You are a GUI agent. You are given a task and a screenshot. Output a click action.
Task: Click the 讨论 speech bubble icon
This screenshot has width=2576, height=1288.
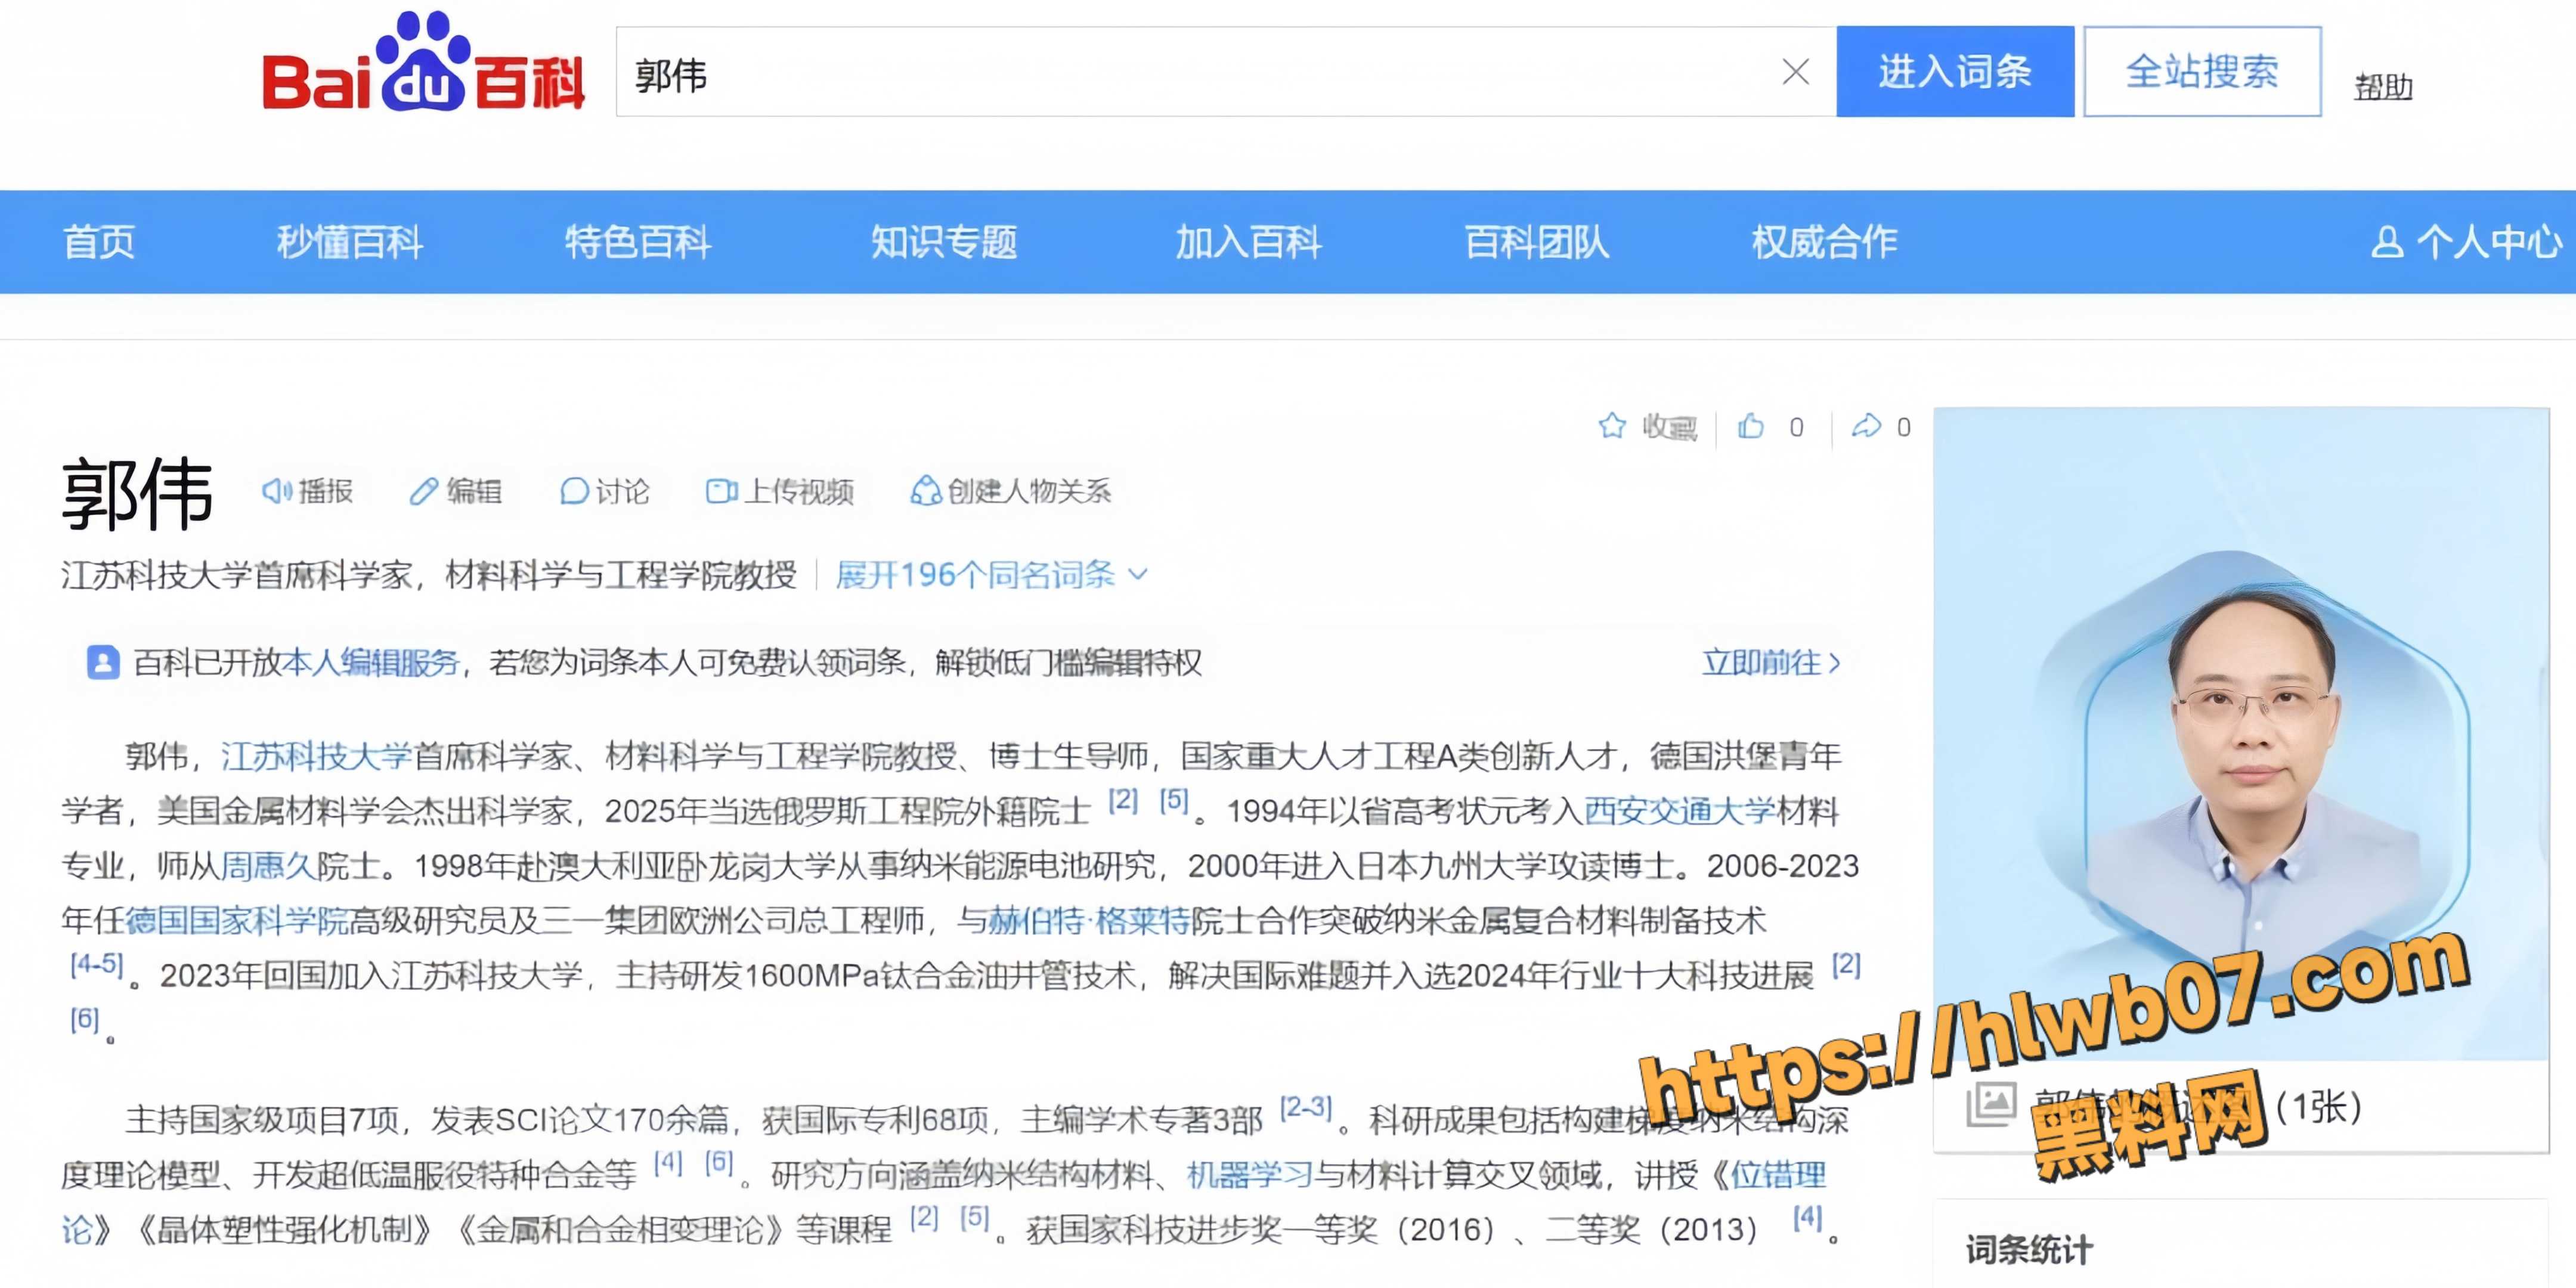click(573, 491)
